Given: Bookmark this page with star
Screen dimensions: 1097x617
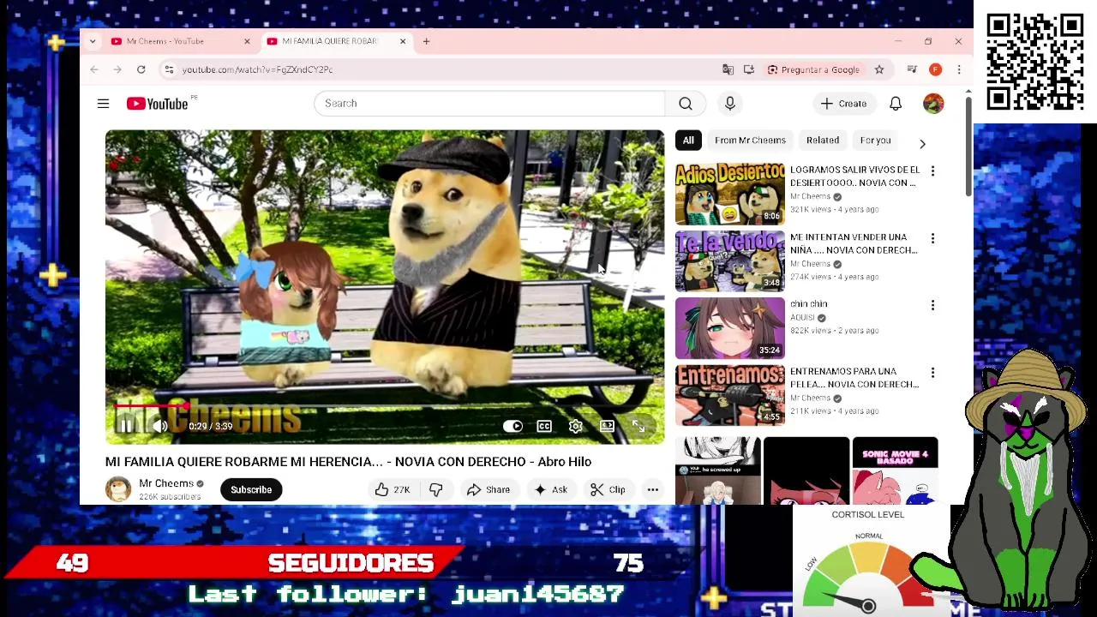Looking at the screenshot, I should point(879,69).
